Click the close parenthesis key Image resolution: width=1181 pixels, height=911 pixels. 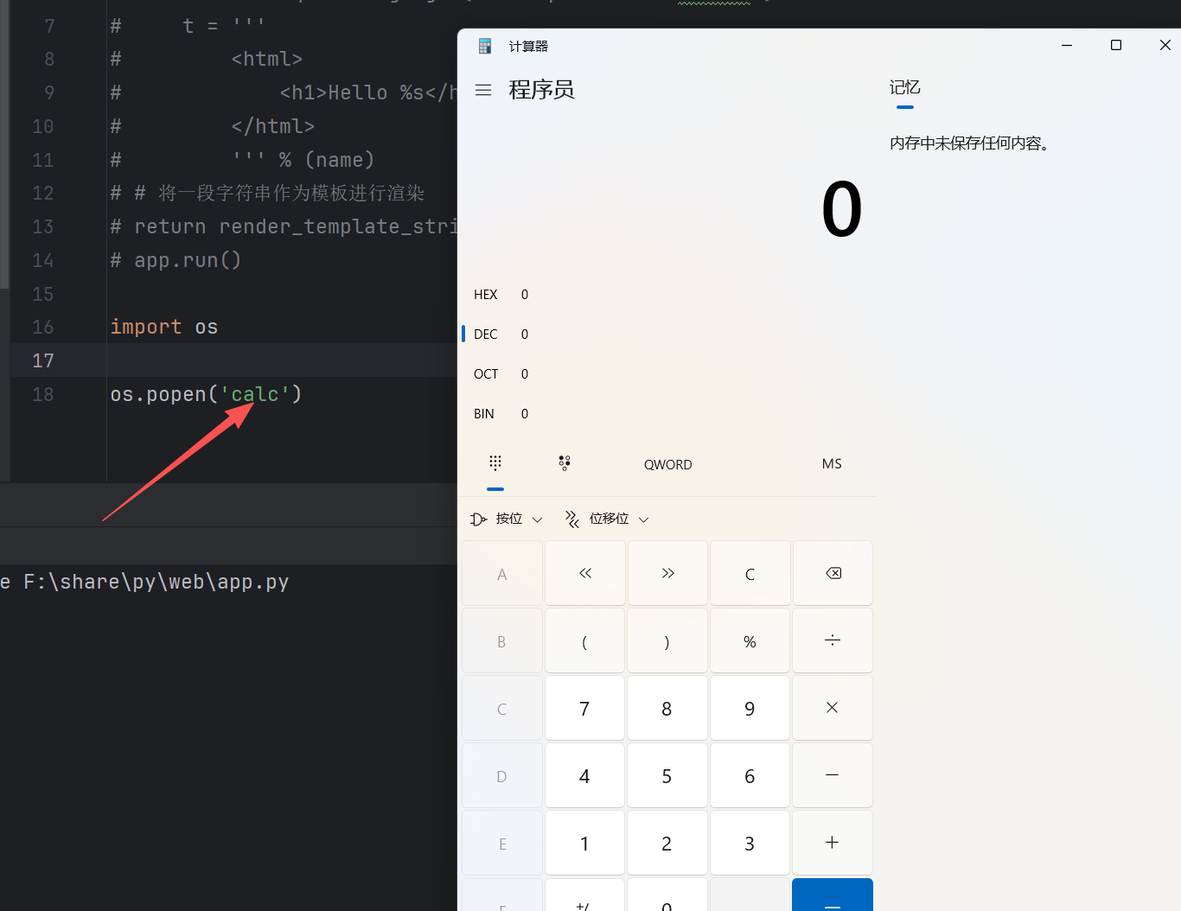coord(667,640)
